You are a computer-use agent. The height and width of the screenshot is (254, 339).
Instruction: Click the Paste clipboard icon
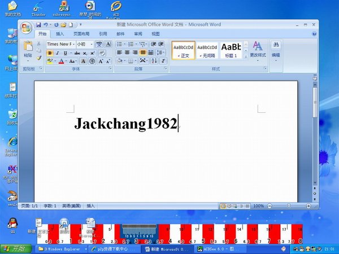point(28,46)
